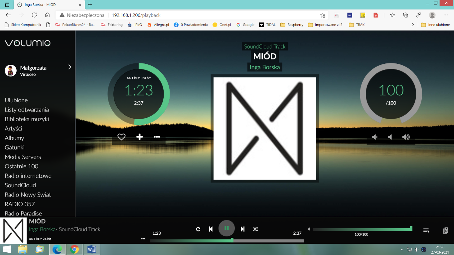Open Radio Nowy Swiat

coord(28,195)
